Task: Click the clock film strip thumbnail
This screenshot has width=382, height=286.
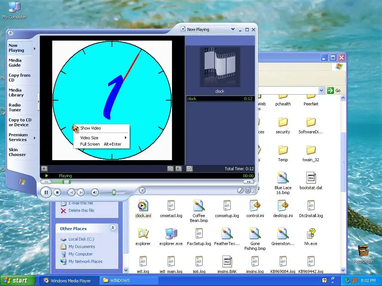Action: (x=220, y=67)
